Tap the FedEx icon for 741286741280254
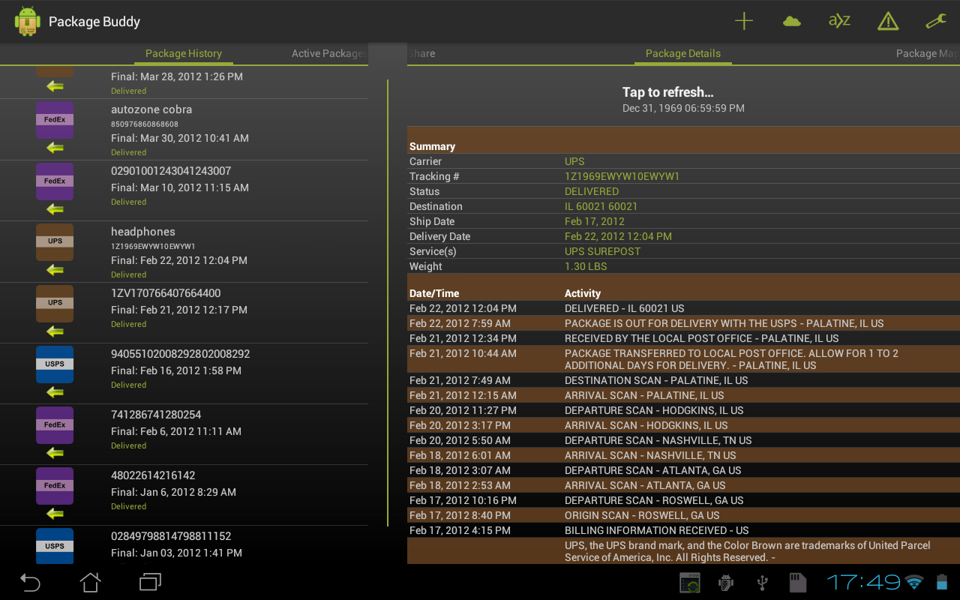Screen dimensions: 960x600 coord(55,425)
